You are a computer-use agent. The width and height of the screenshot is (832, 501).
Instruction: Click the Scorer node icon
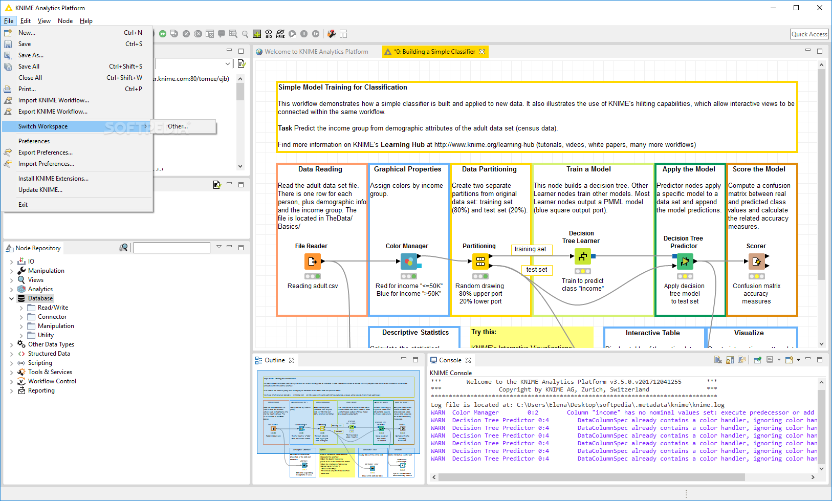[756, 262]
